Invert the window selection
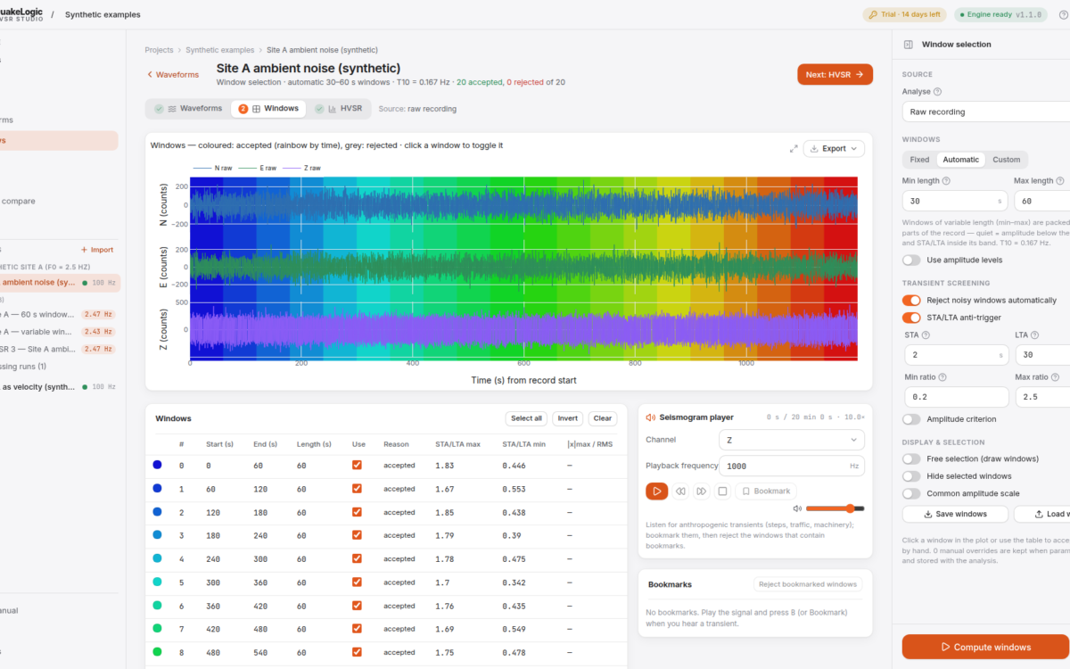 (567, 418)
